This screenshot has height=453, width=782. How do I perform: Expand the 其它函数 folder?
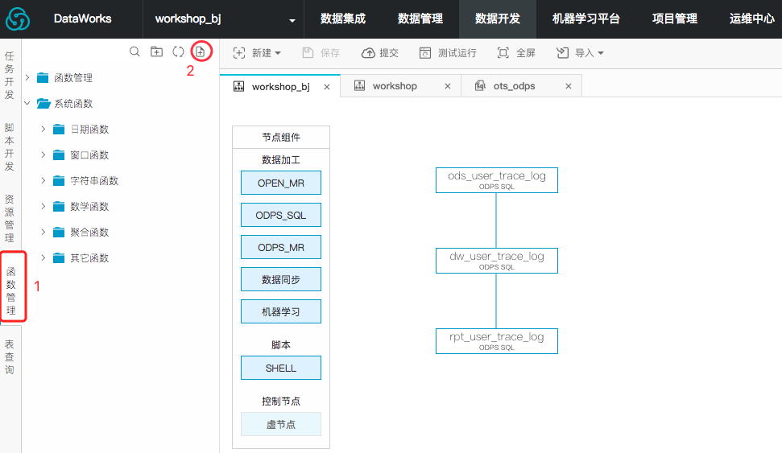(x=43, y=257)
